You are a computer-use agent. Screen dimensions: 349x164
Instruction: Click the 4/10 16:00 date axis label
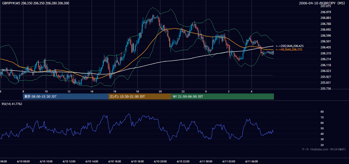115,162
